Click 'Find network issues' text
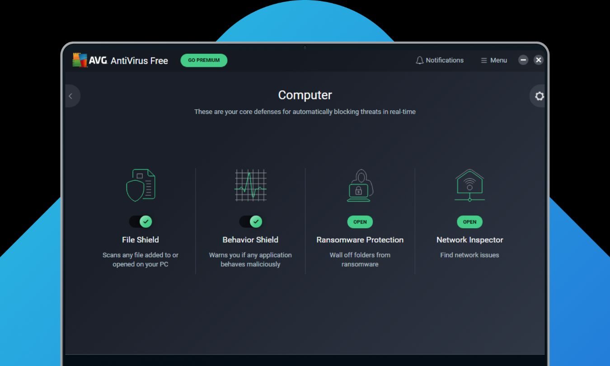This screenshot has height=366, width=610. coord(470,255)
